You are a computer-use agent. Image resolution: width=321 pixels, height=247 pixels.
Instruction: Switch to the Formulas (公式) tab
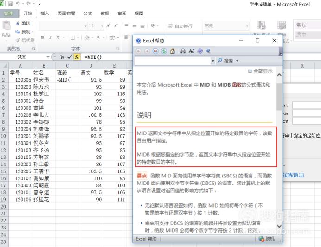(88, 13)
